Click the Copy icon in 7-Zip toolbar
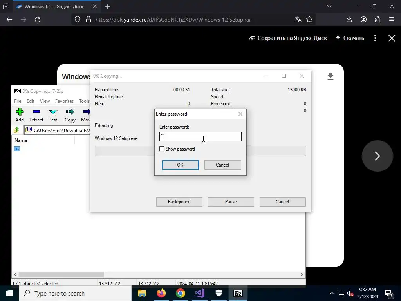This screenshot has height=301, width=401. [70, 112]
